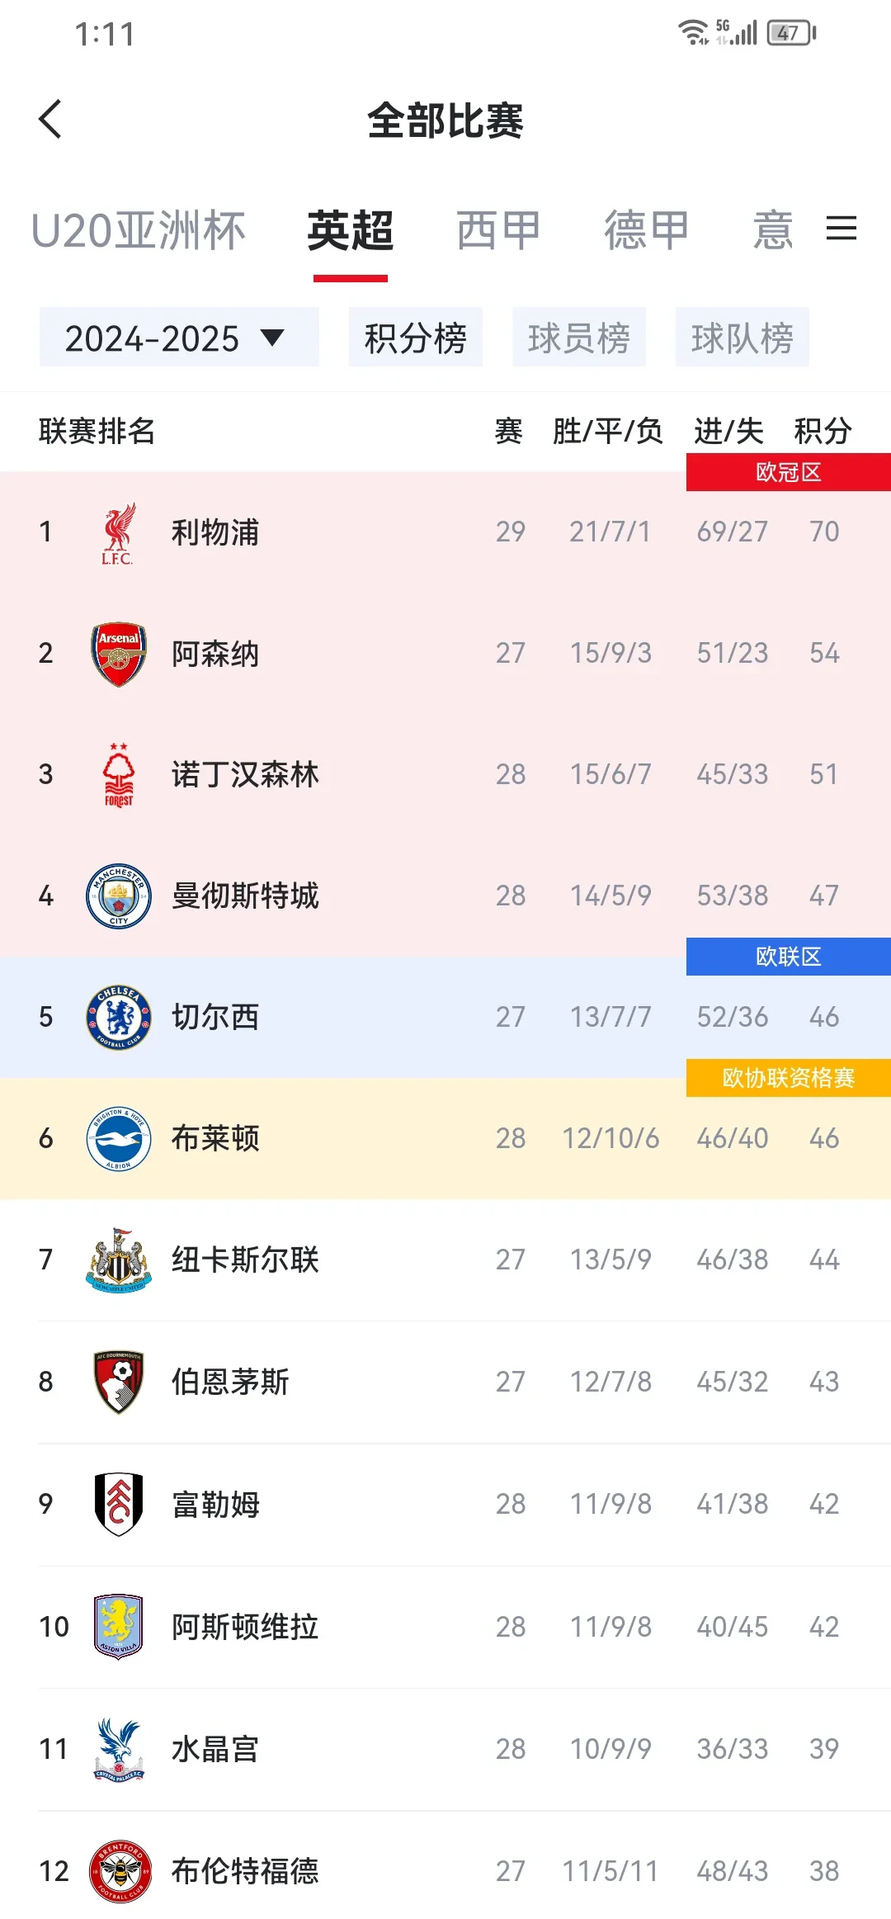Select the Arsenal team logo
Screen dimensions: 891x1919
coord(118,653)
